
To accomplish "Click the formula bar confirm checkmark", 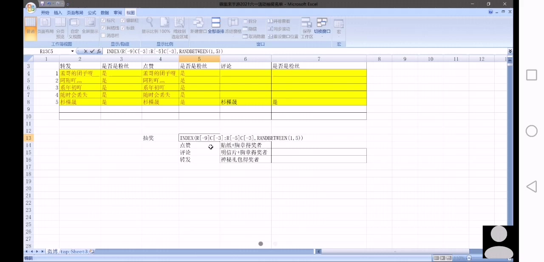I will pos(92,51).
